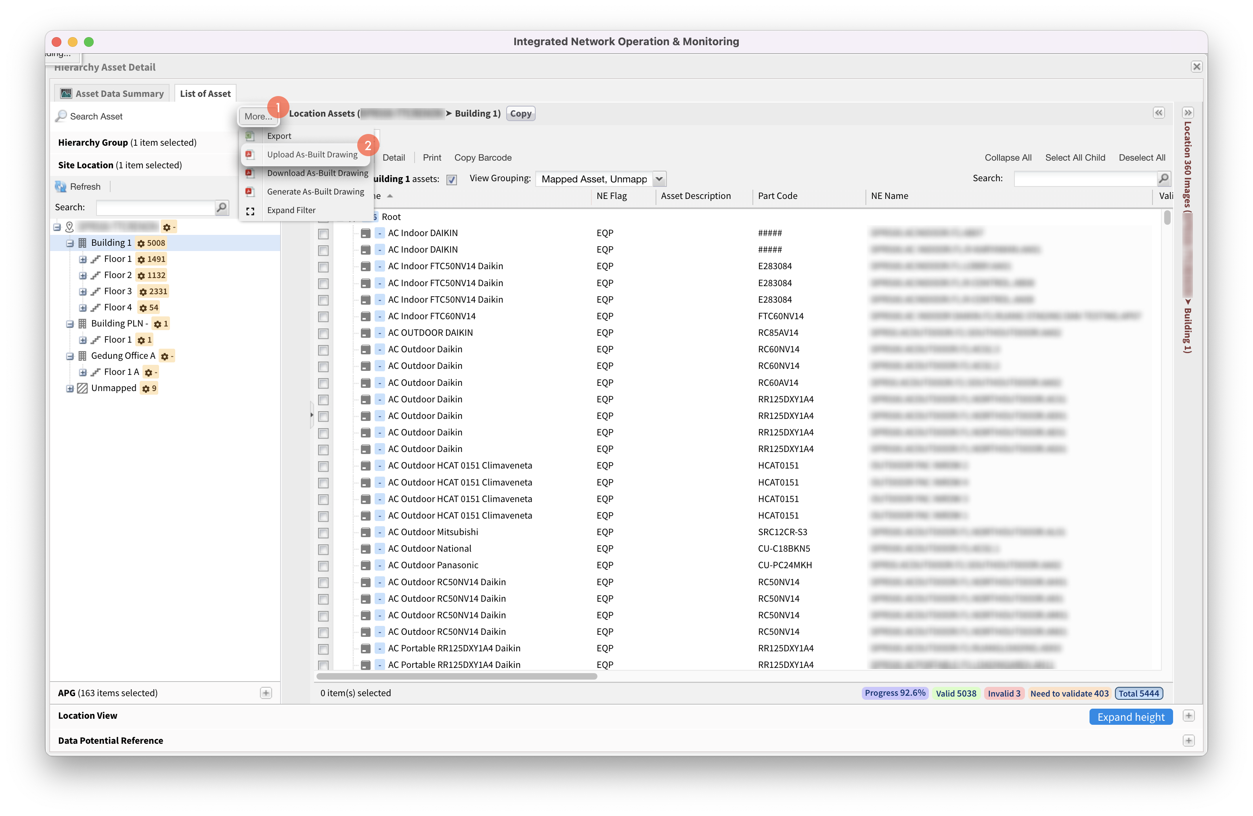Click Gedung Office A building icon
The height and width of the screenshot is (816, 1253).
pos(82,356)
